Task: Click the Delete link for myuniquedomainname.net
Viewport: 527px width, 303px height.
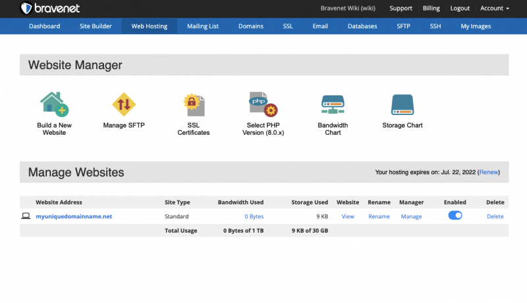Action: (495, 216)
